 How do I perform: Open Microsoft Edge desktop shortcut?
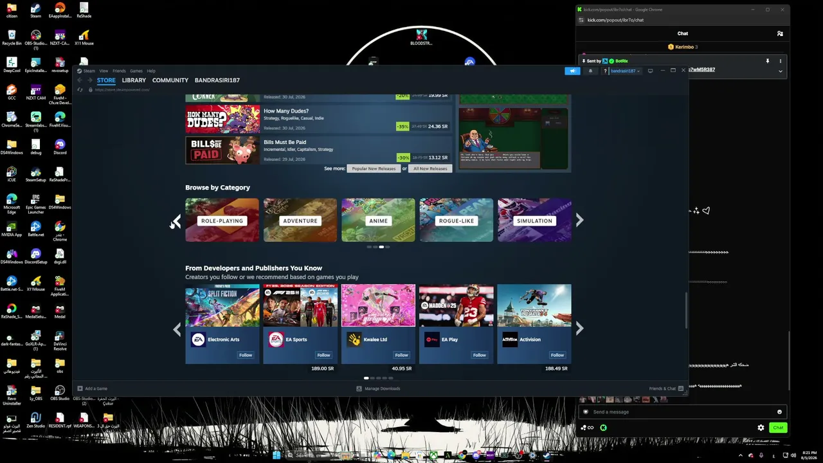click(x=12, y=203)
